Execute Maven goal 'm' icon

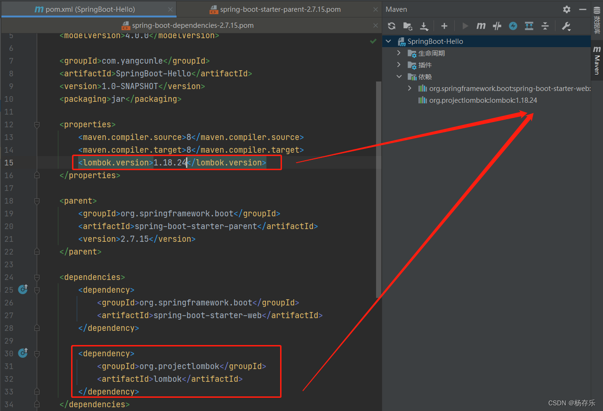pos(481,26)
